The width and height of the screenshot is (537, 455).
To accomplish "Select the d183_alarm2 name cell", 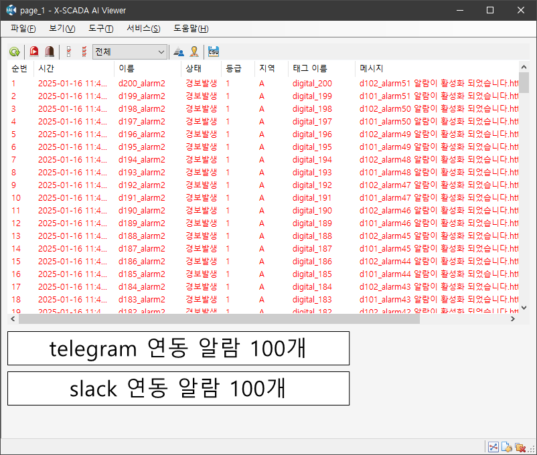I will tap(142, 300).
